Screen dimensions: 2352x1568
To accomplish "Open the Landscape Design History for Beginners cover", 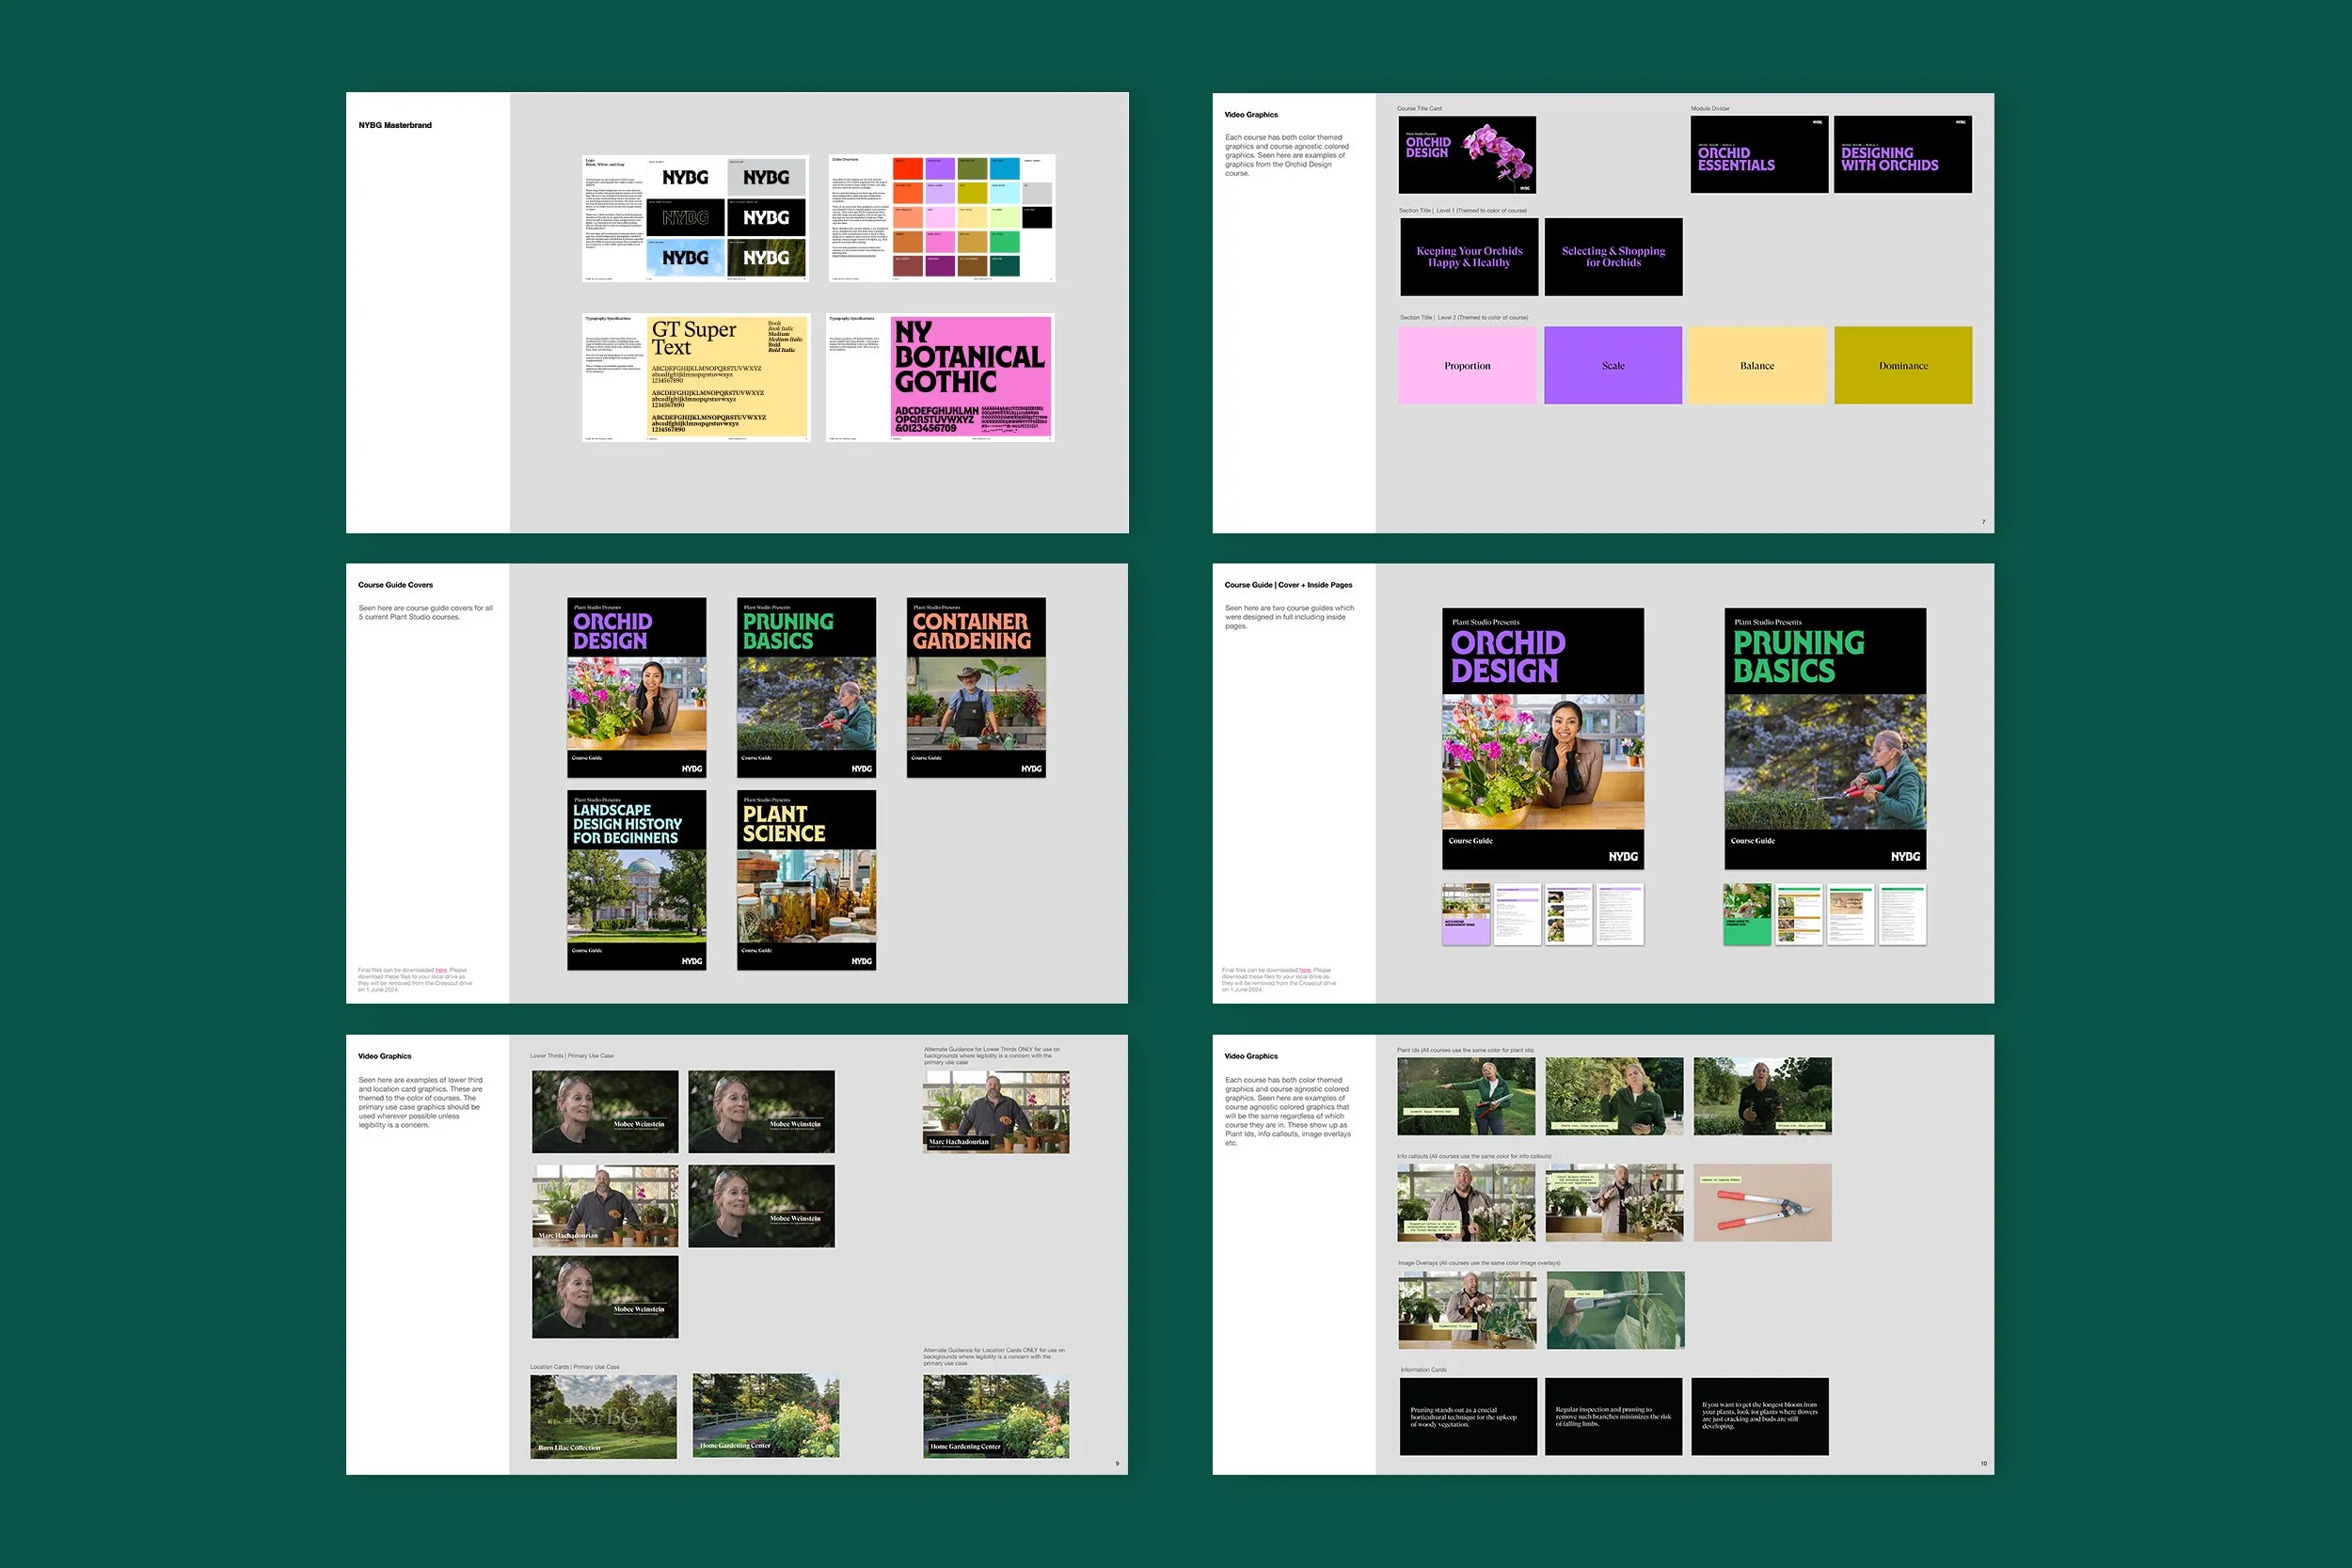I will coord(636,880).
